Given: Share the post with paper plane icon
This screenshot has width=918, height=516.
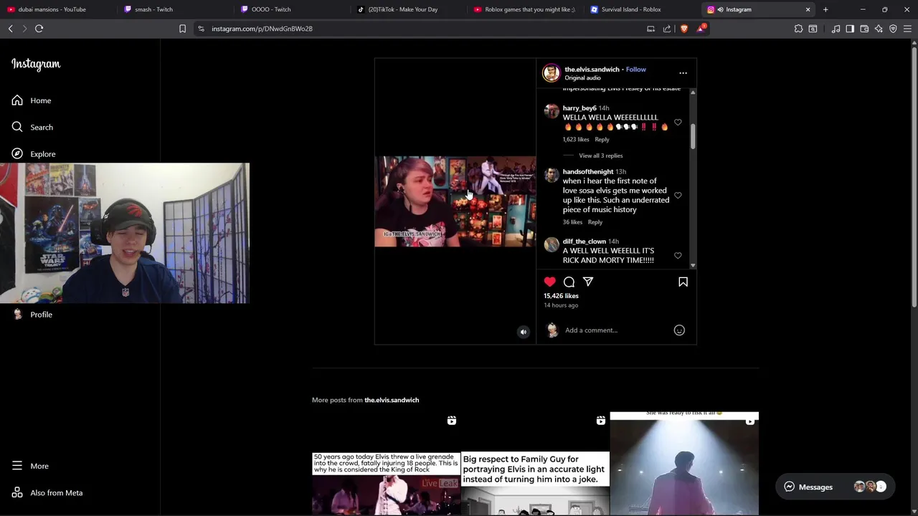Looking at the screenshot, I should click(588, 282).
